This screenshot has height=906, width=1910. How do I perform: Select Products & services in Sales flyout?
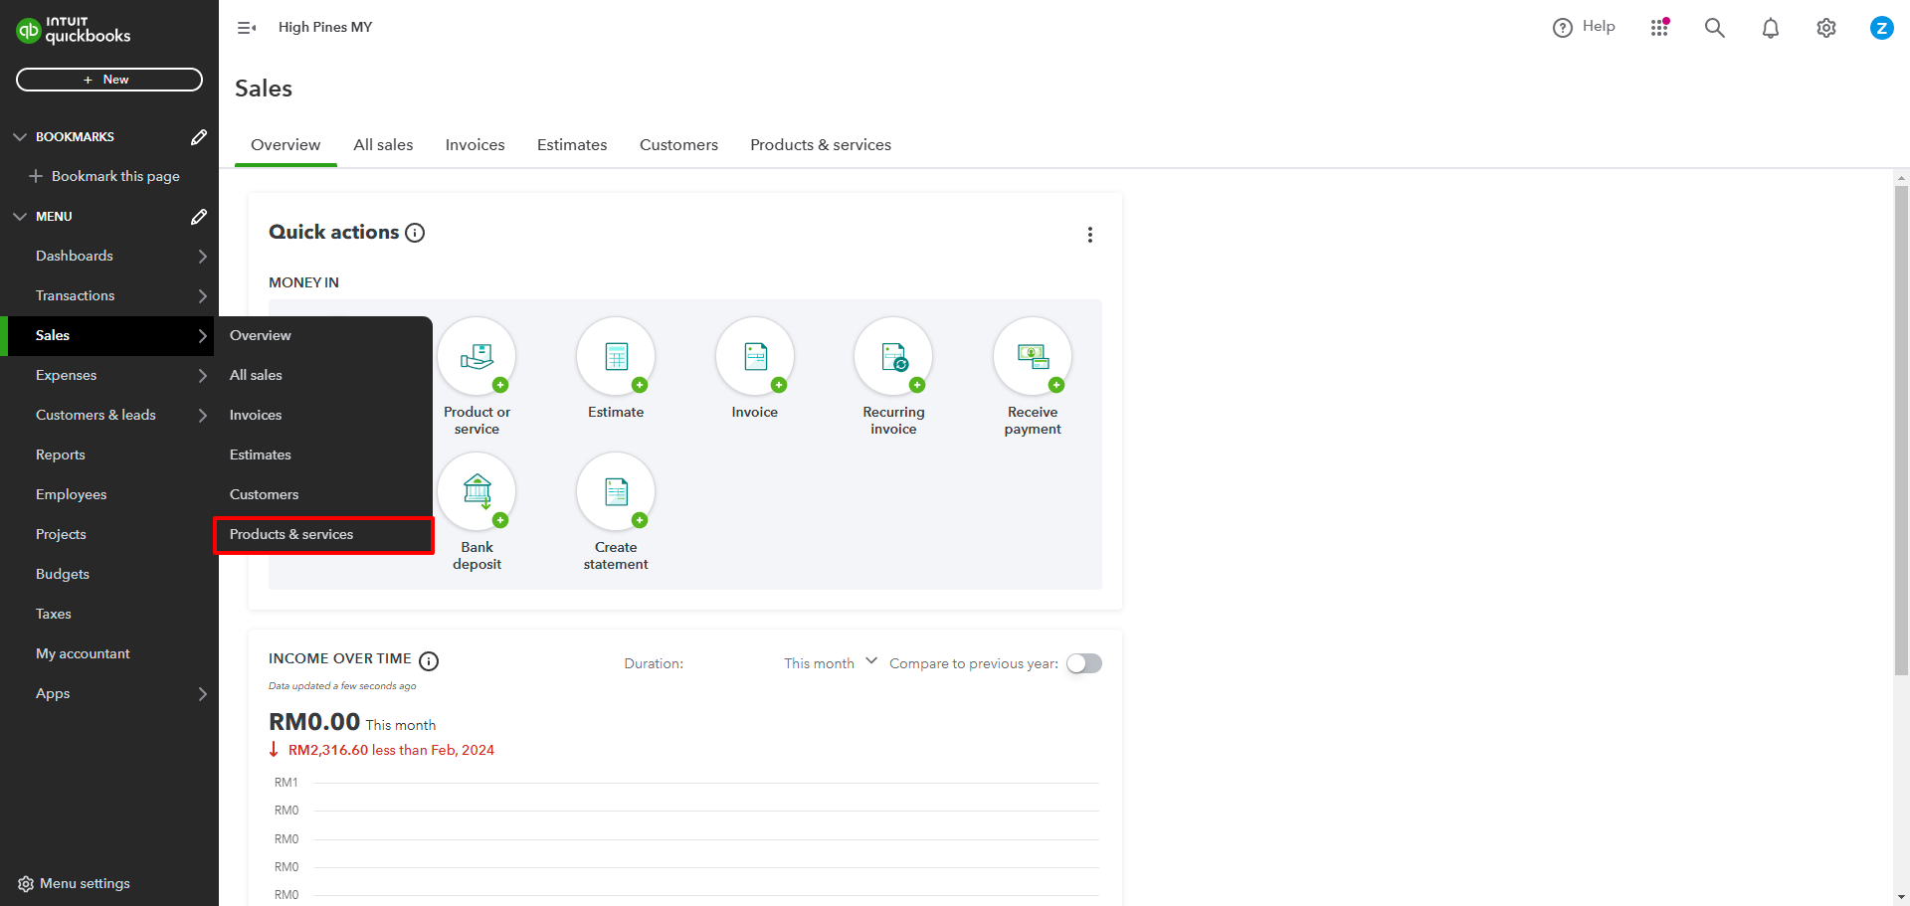pos(323,534)
